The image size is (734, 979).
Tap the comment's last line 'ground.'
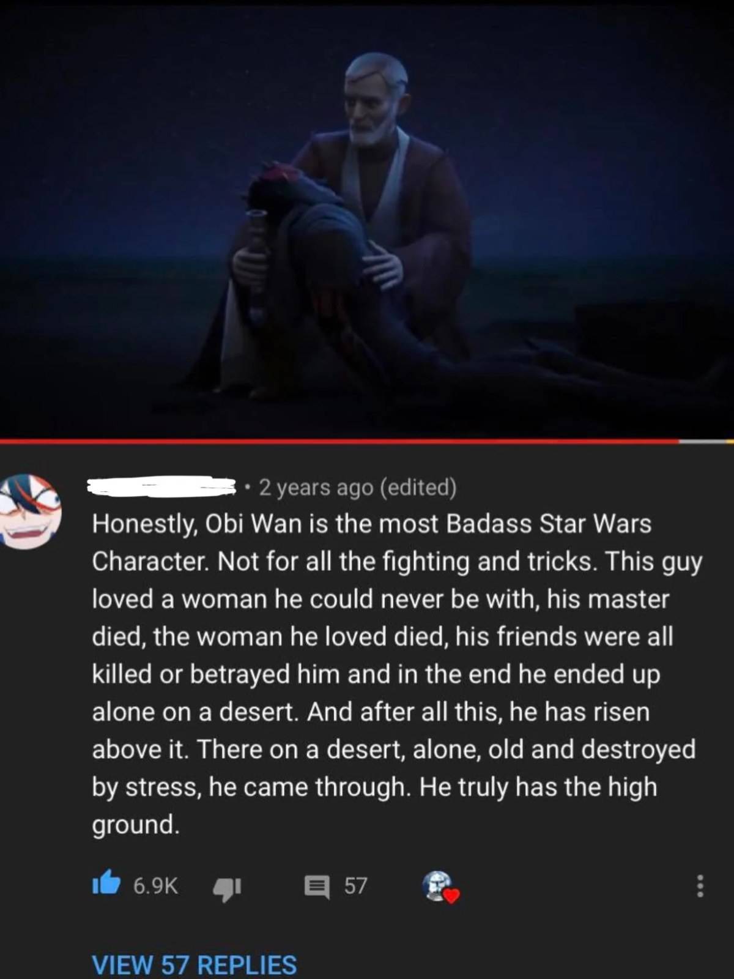pyautogui.click(x=136, y=825)
